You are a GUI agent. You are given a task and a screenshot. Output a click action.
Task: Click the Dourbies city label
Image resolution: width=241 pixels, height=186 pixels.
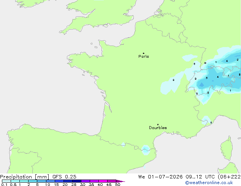158,128
